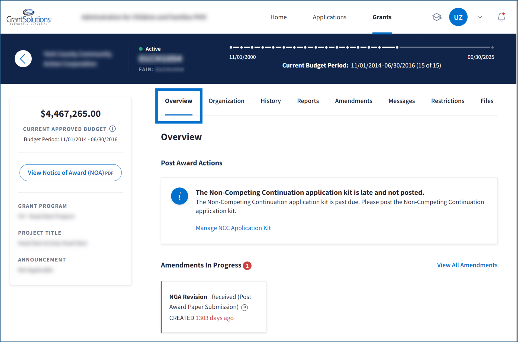The width and height of the screenshot is (518, 342).
Task: Click the GrantSolutions logo
Action: point(29,17)
